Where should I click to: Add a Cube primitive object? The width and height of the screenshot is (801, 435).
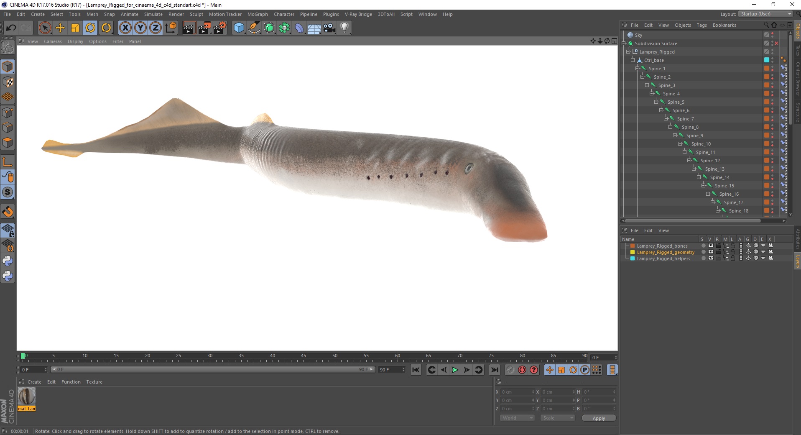(x=239, y=28)
